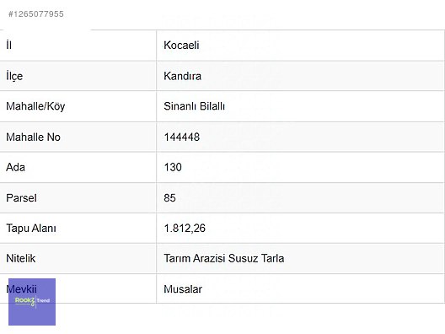Select the Sinanlı Bilallı neighborhood value
This screenshot has width=445, height=334.
[195, 106]
